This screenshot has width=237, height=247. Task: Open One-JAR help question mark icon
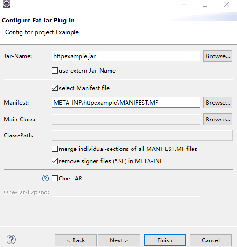tap(45, 178)
